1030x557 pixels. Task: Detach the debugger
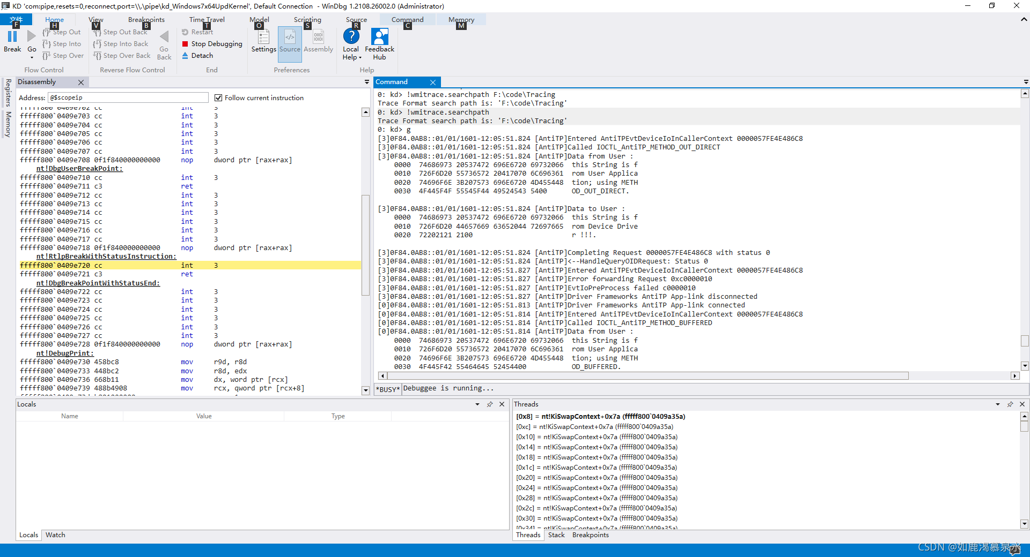tap(197, 56)
